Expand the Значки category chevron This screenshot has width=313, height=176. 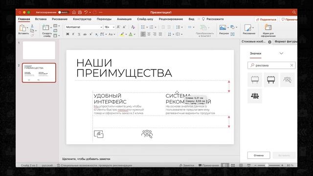click(281, 53)
